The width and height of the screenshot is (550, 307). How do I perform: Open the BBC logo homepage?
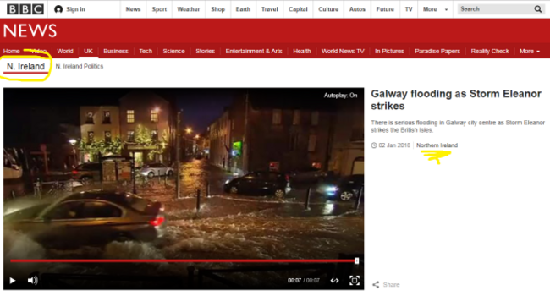click(x=25, y=9)
